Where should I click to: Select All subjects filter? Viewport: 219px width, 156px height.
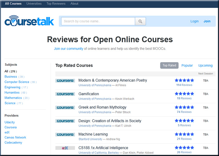[x=11, y=71]
